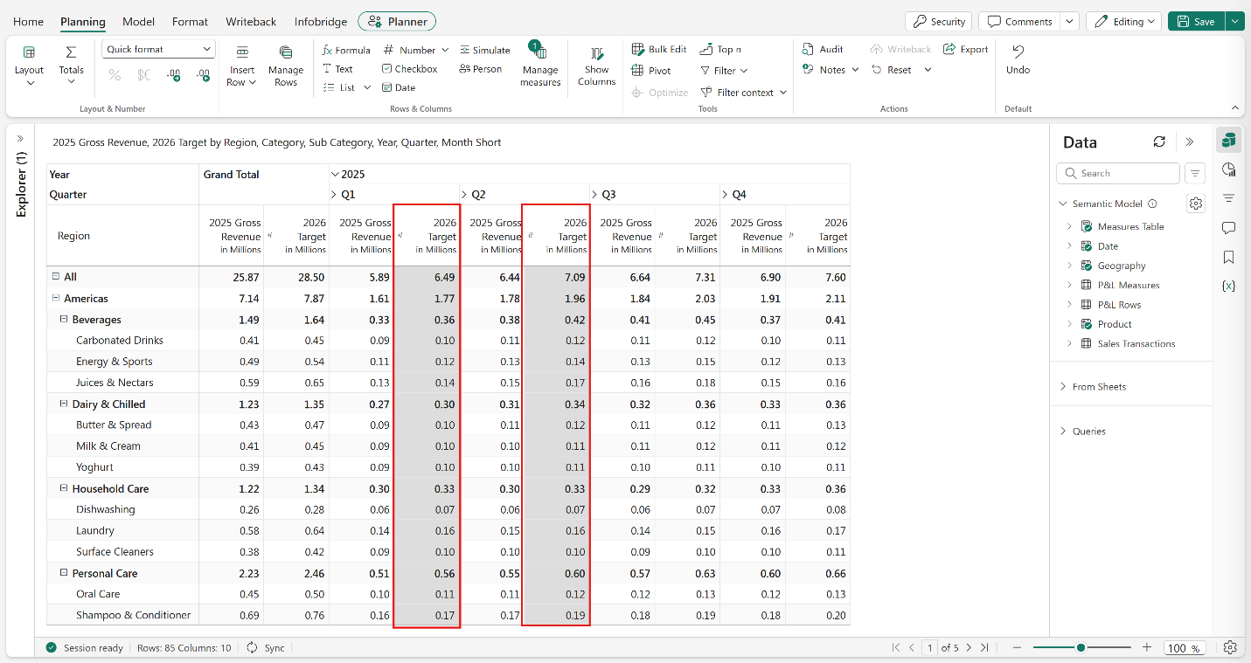Click the Undo icon

1018,51
